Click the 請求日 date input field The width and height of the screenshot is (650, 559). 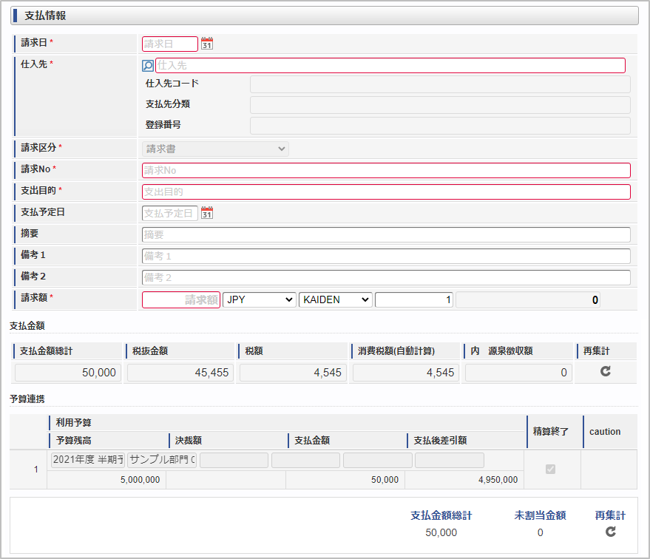click(x=170, y=44)
